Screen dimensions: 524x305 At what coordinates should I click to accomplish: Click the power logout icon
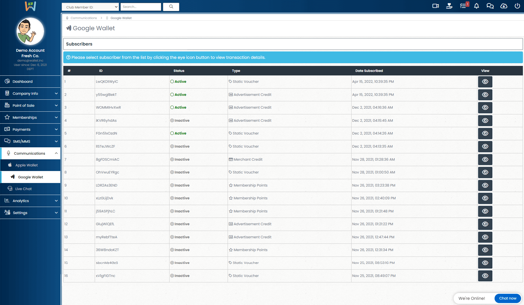coord(517,6)
